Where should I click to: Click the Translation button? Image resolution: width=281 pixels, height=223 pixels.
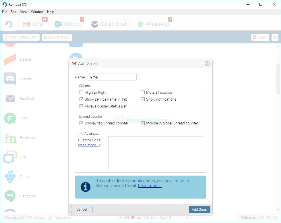60,218
